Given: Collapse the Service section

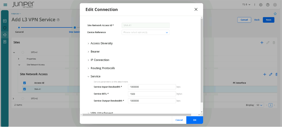Looking at the screenshot, I should tap(94, 76).
